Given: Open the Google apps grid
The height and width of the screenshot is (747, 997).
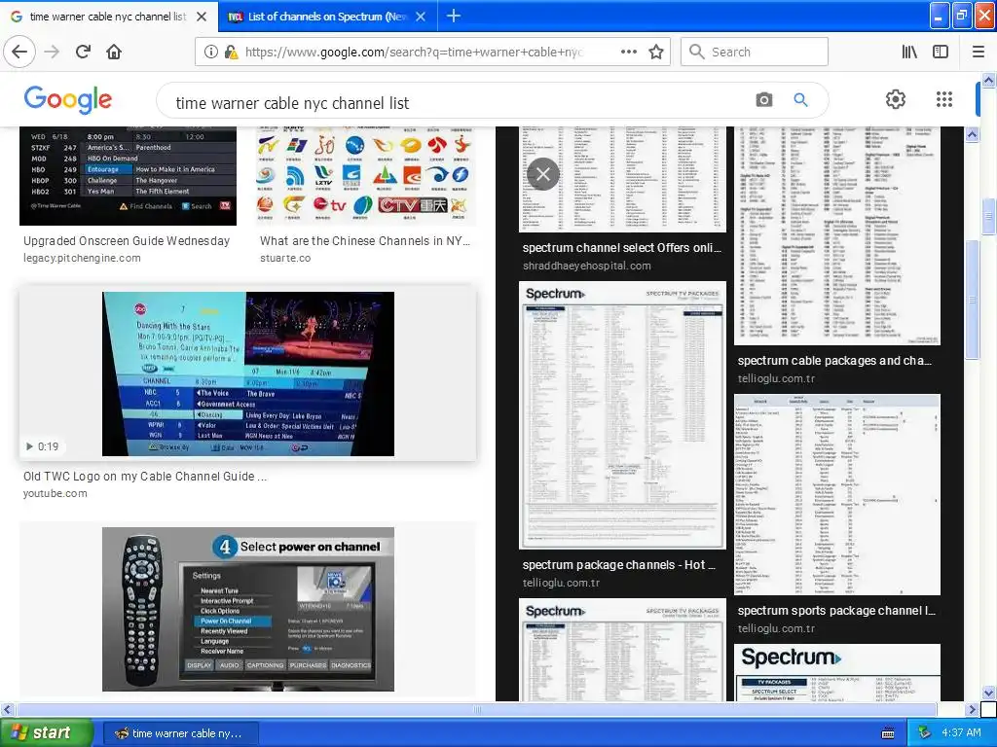Looking at the screenshot, I should tap(944, 99).
